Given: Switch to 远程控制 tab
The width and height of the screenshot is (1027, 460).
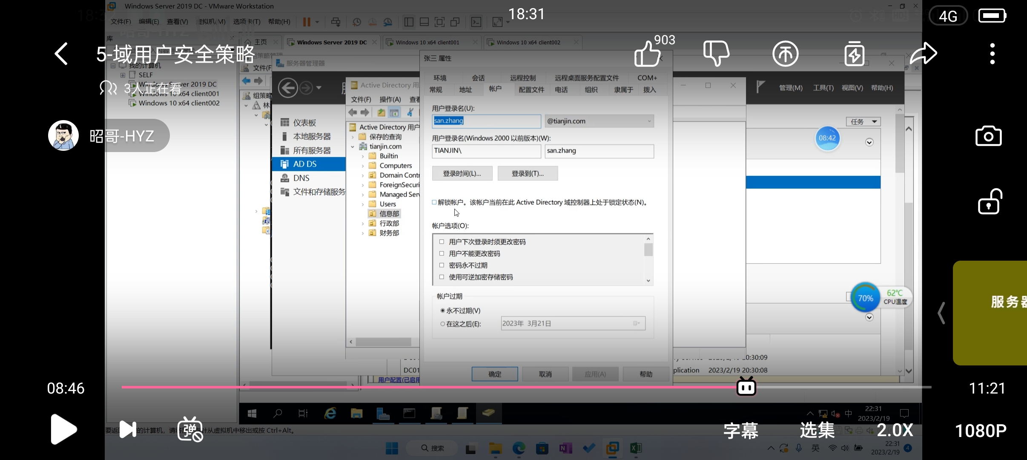Looking at the screenshot, I should click(523, 78).
